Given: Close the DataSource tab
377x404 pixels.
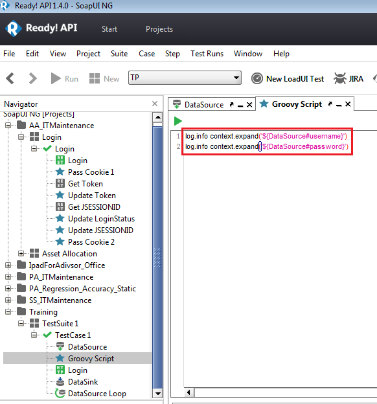Looking at the screenshot, I should (x=249, y=105).
